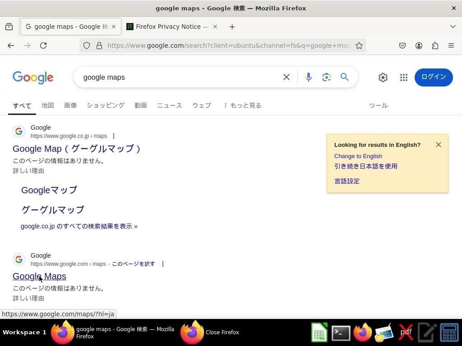Switch to the 地図 results tab
The image size is (462, 346).
click(x=48, y=105)
